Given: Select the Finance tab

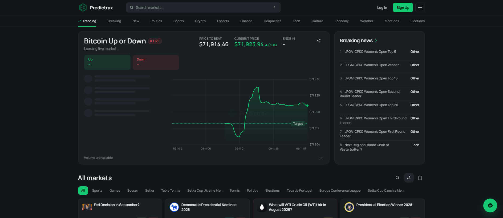Looking at the screenshot, I should (x=246, y=21).
